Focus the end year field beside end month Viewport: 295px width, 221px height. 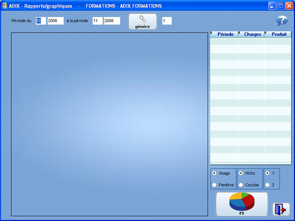112,21
